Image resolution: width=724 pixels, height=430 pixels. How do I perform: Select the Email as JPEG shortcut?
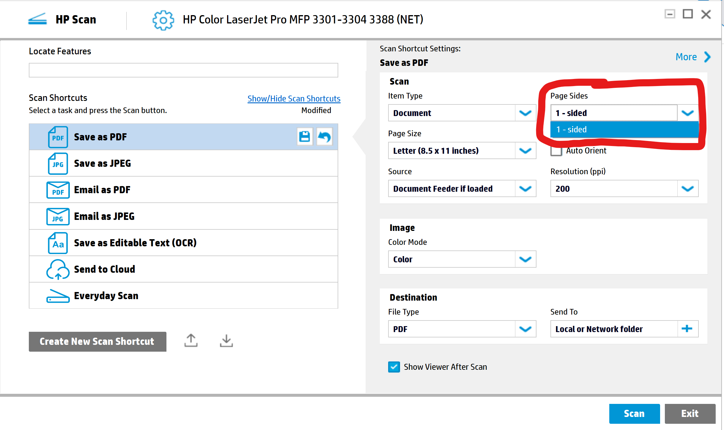click(x=183, y=216)
